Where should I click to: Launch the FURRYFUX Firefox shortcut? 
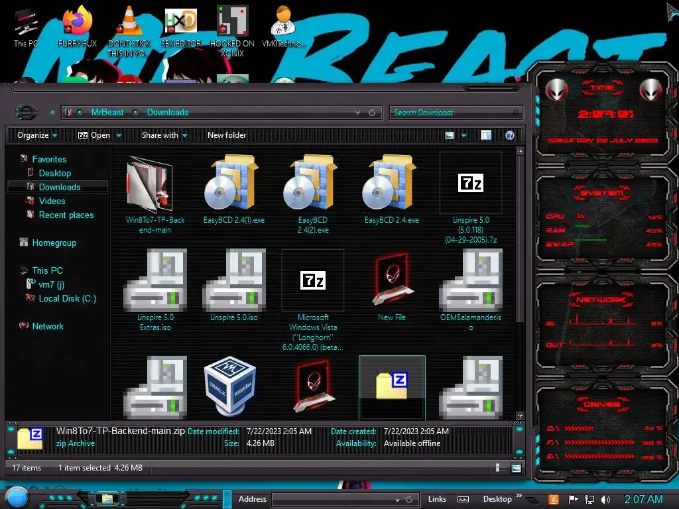[78, 27]
